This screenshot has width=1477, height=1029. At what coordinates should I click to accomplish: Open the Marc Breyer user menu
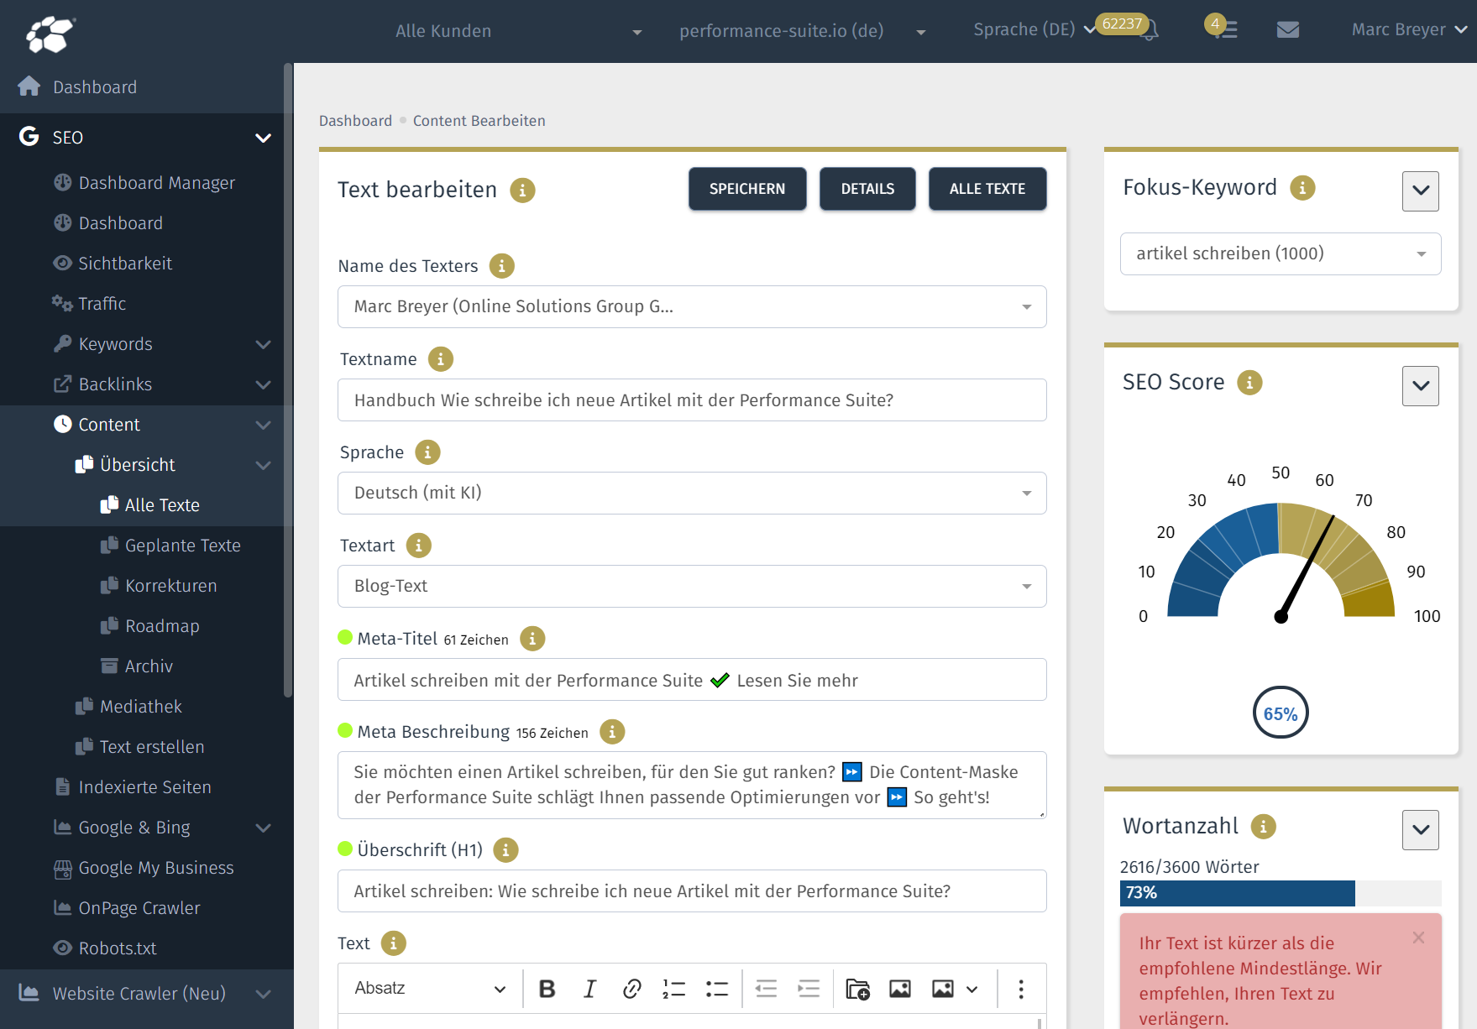[x=1409, y=29]
